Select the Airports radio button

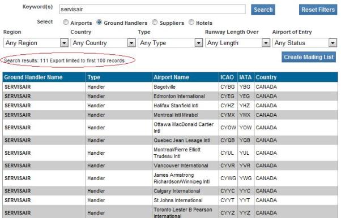66,23
